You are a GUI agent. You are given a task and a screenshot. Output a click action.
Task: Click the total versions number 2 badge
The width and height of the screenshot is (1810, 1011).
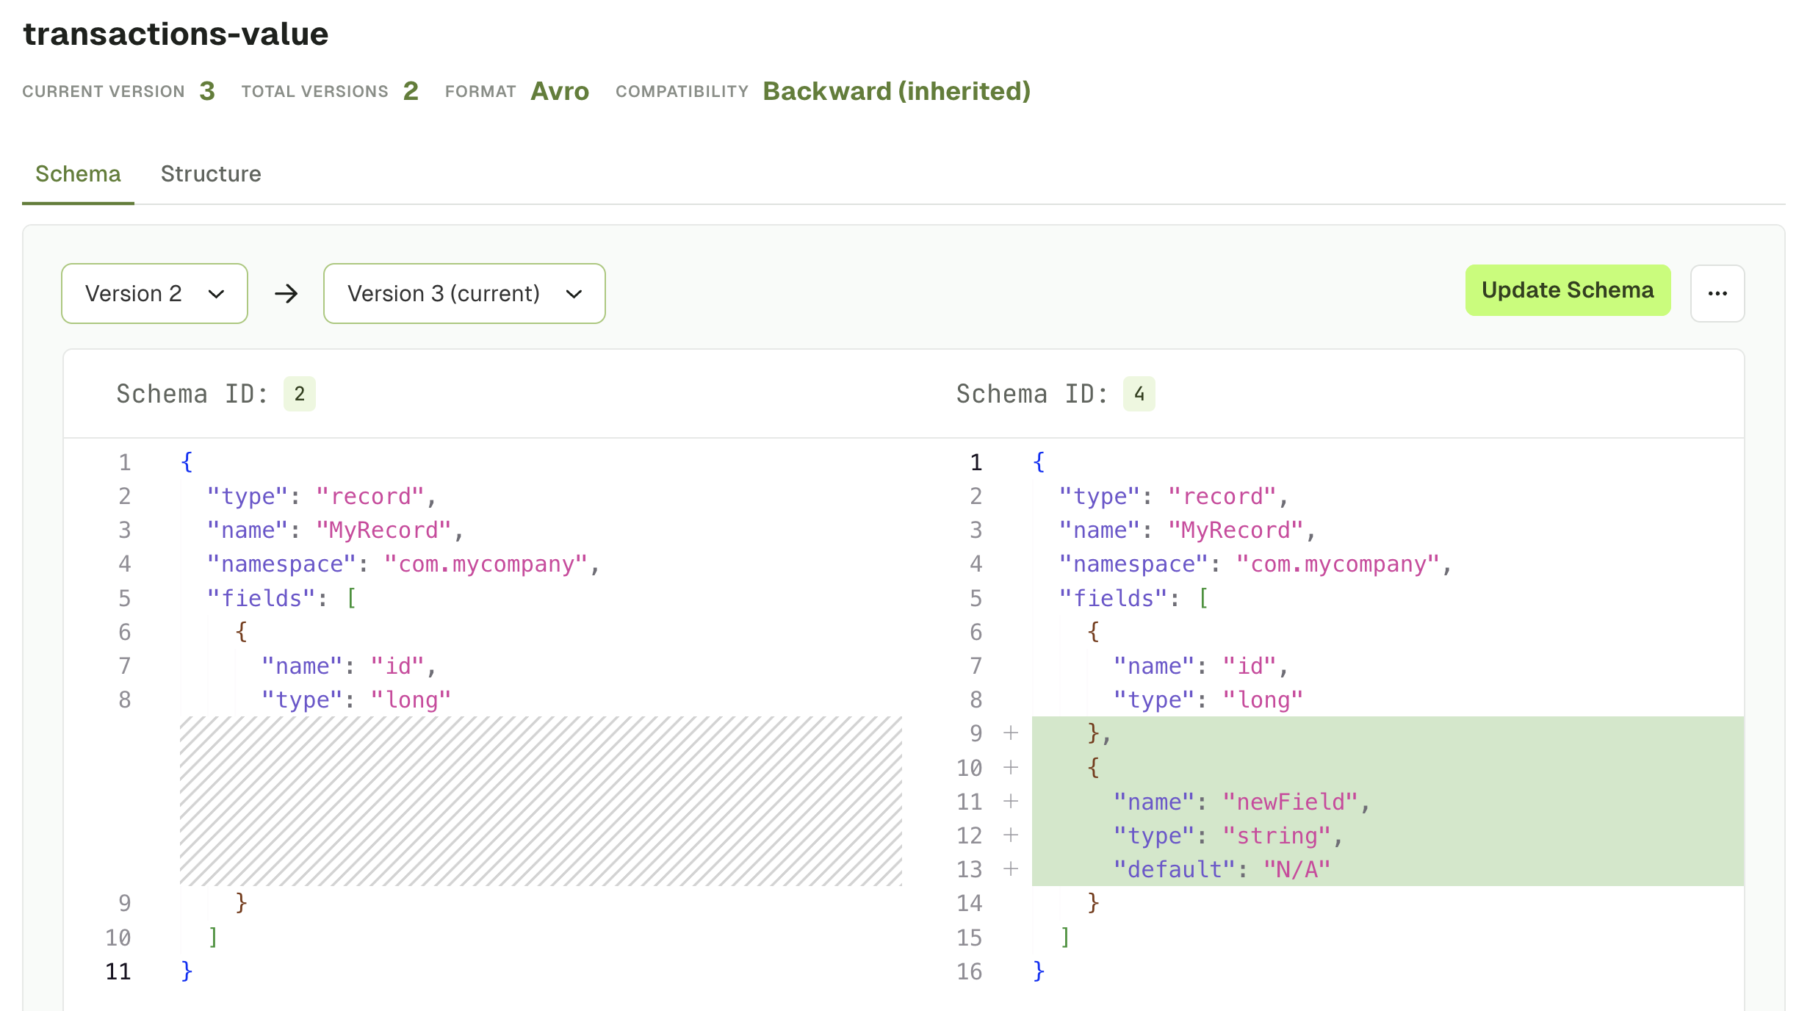411,91
